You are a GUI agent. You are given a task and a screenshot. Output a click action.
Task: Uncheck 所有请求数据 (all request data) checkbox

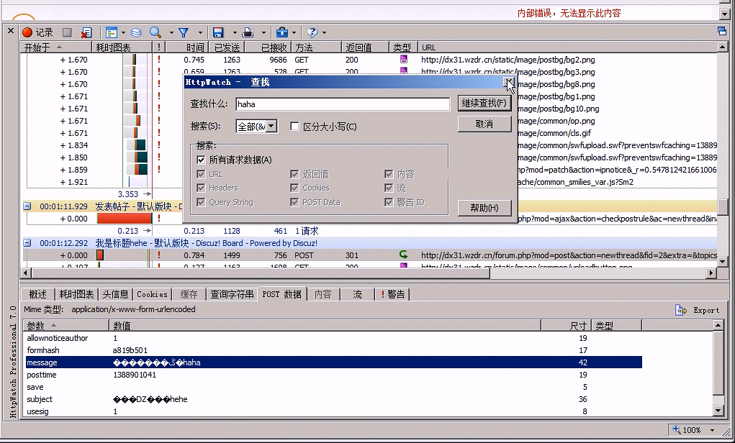coord(202,160)
